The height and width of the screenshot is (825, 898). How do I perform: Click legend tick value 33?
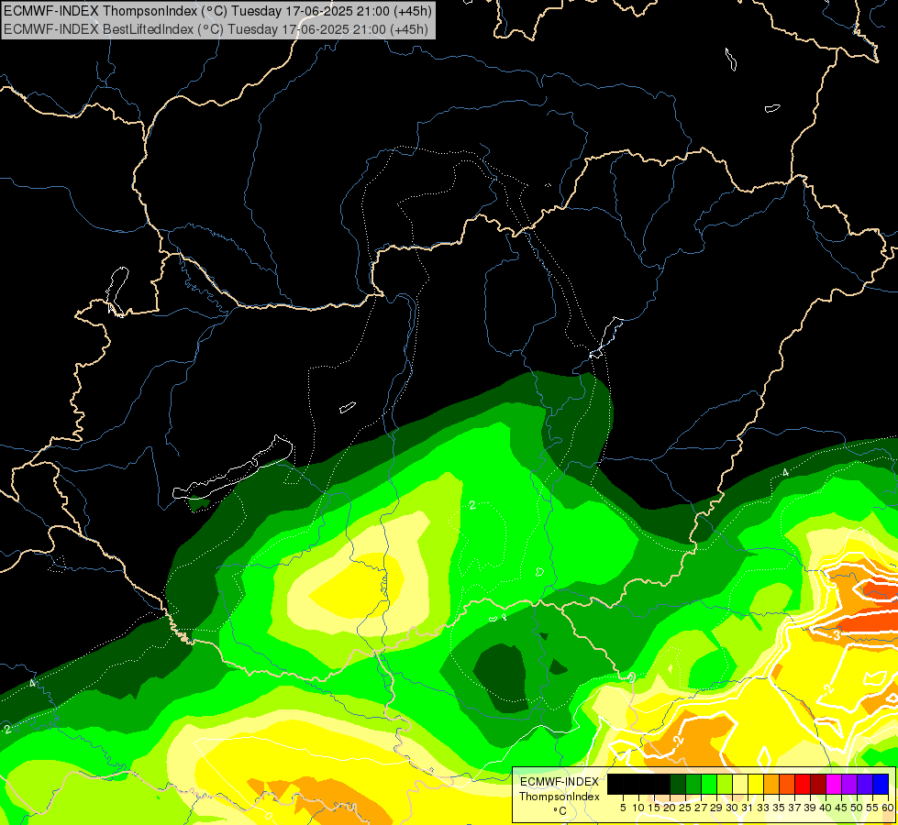(x=763, y=808)
